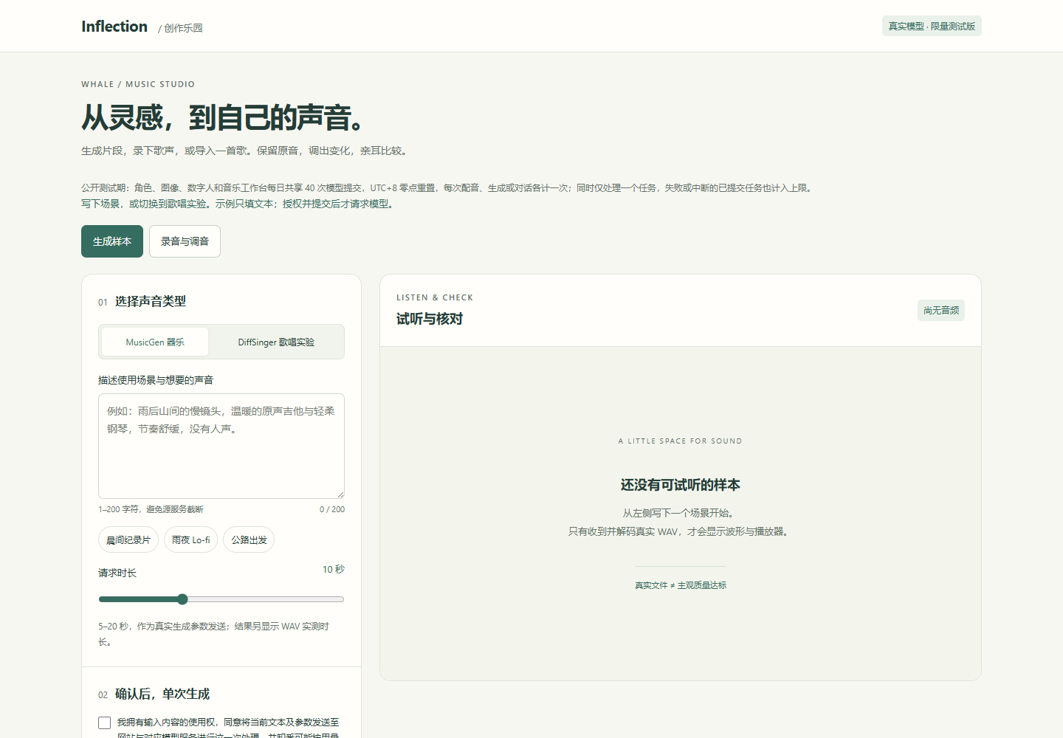Click the 描述使用场景与想要的声音 label
Viewport: 1063px width, 738px height.
click(156, 380)
